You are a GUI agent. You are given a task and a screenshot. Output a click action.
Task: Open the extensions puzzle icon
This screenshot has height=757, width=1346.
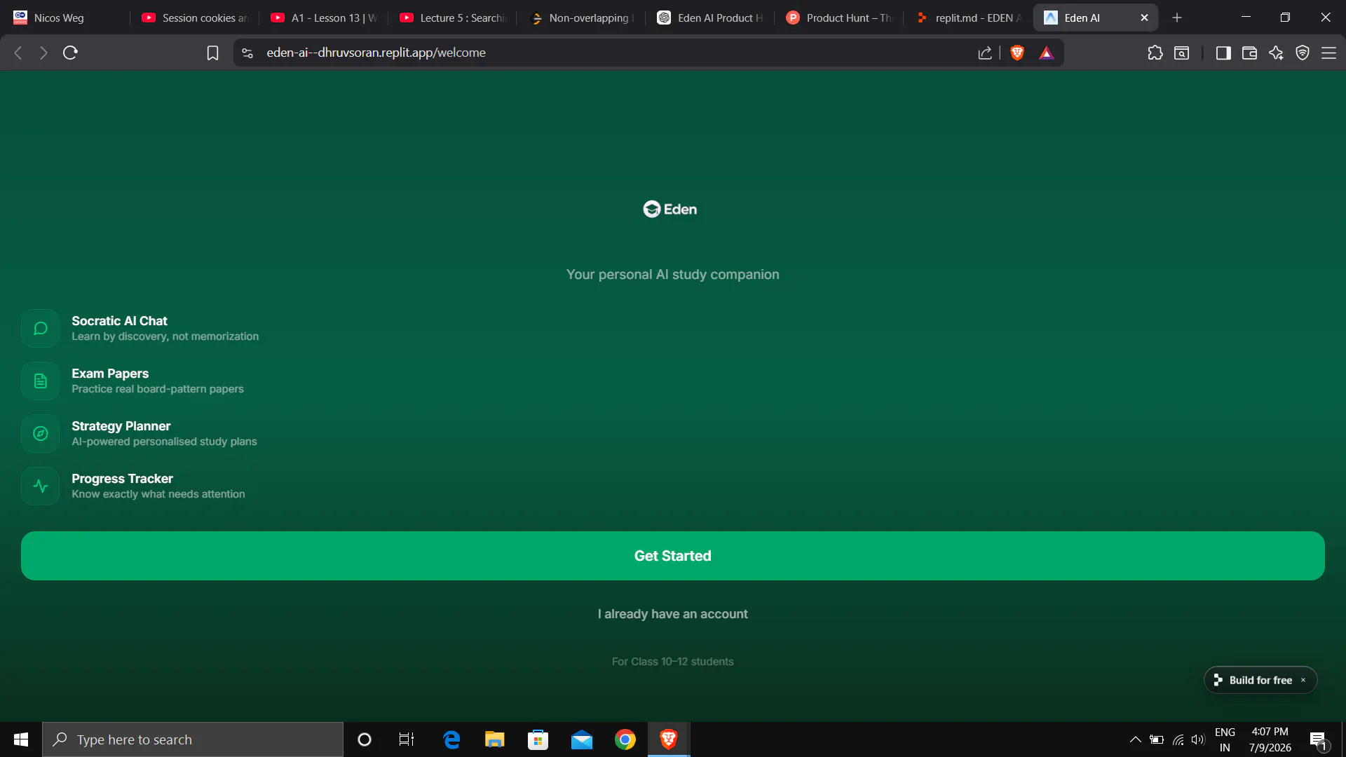(1155, 53)
